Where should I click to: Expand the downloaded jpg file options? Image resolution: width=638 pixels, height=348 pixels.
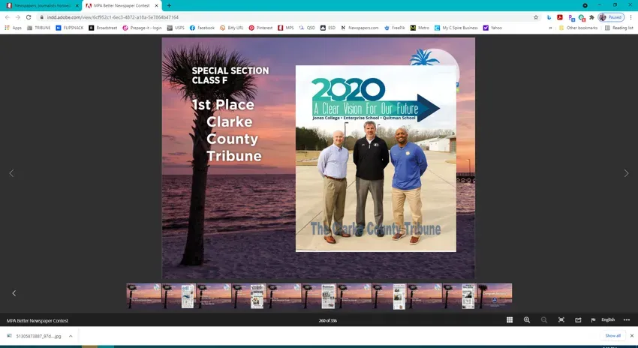[x=71, y=336]
